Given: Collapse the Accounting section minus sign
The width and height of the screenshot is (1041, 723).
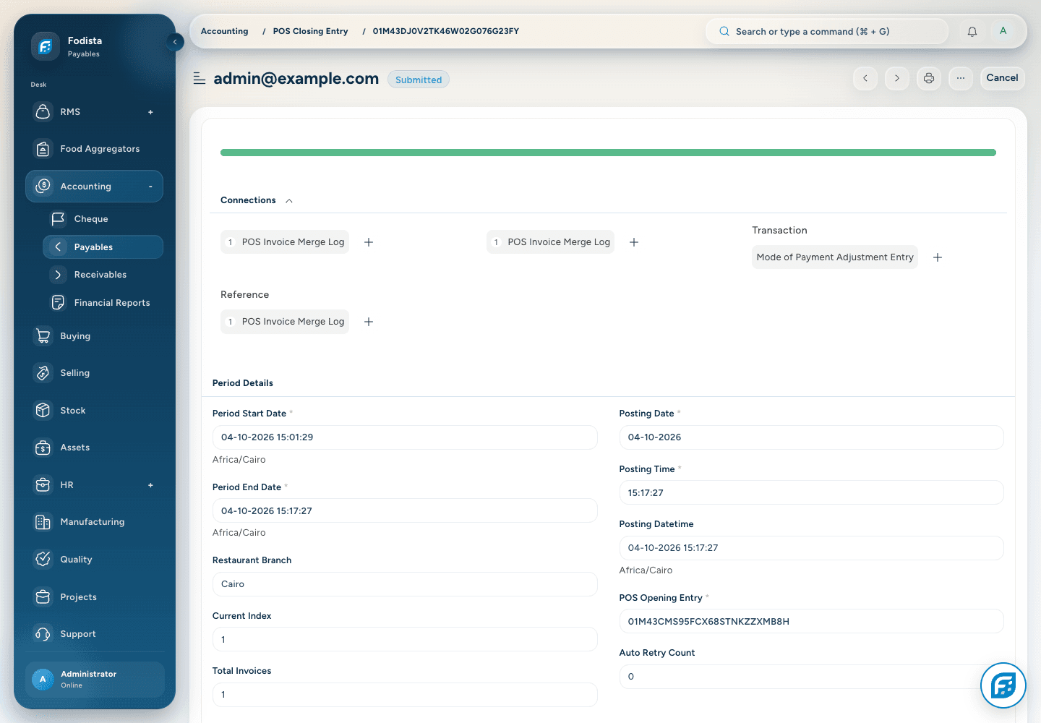Looking at the screenshot, I should [150, 187].
